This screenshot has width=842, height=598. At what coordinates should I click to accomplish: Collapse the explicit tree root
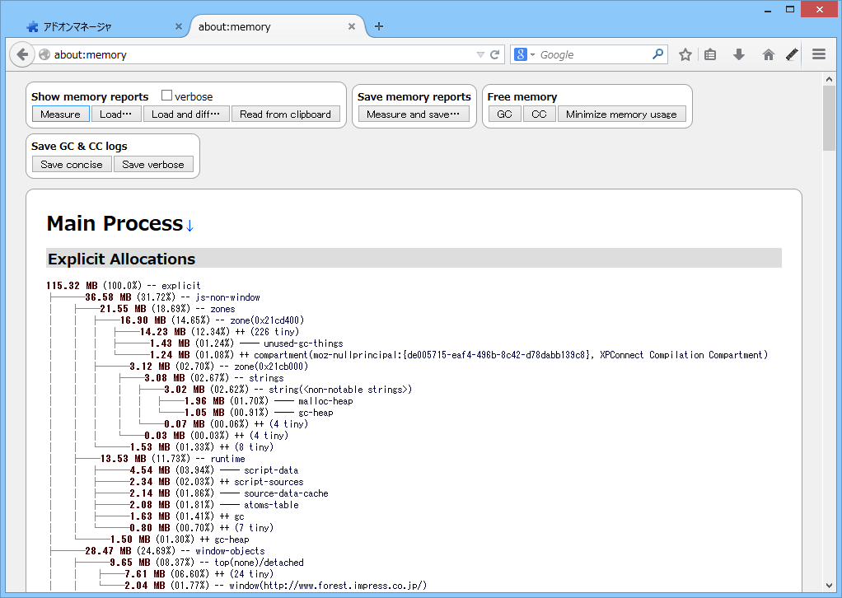click(x=124, y=286)
